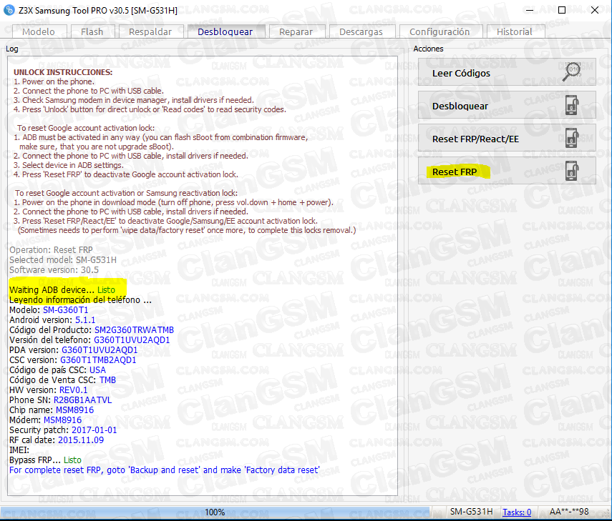The width and height of the screenshot is (612, 521).
Task: Close the Z3X Samsung Tool window
Action: click(594, 10)
